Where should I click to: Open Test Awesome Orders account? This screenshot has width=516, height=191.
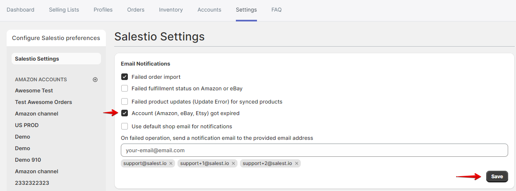(x=43, y=102)
